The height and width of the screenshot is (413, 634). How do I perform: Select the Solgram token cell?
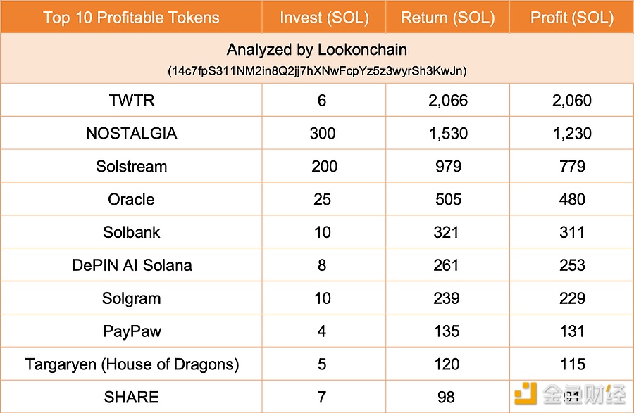(x=131, y=299)
